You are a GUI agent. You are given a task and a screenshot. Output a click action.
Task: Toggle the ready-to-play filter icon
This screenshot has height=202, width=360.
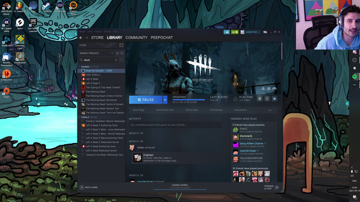click(x=122, y=53)
